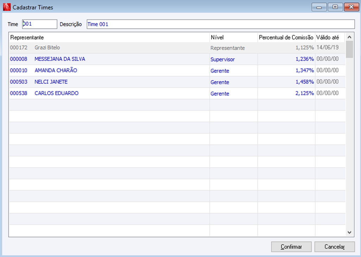Click representative code 000503
The image size is (361, 257).
coord(19,82)
